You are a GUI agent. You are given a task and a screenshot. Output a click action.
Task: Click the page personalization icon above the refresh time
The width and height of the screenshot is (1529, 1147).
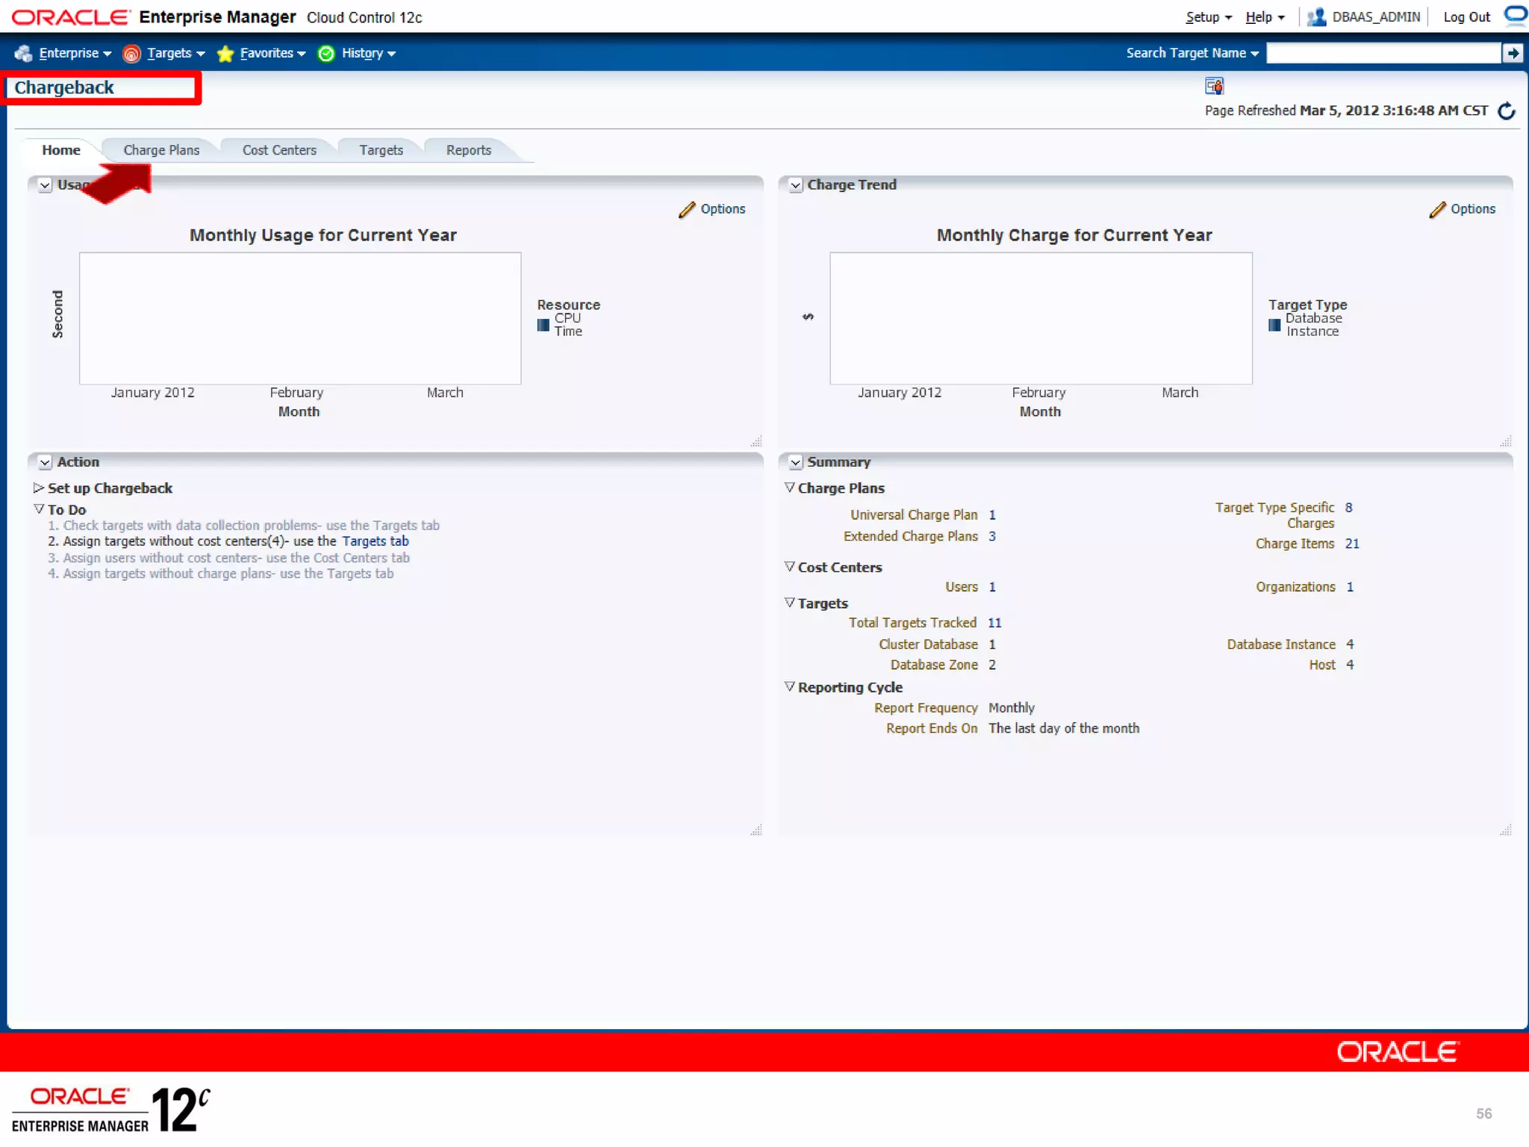pos(1214,87)
